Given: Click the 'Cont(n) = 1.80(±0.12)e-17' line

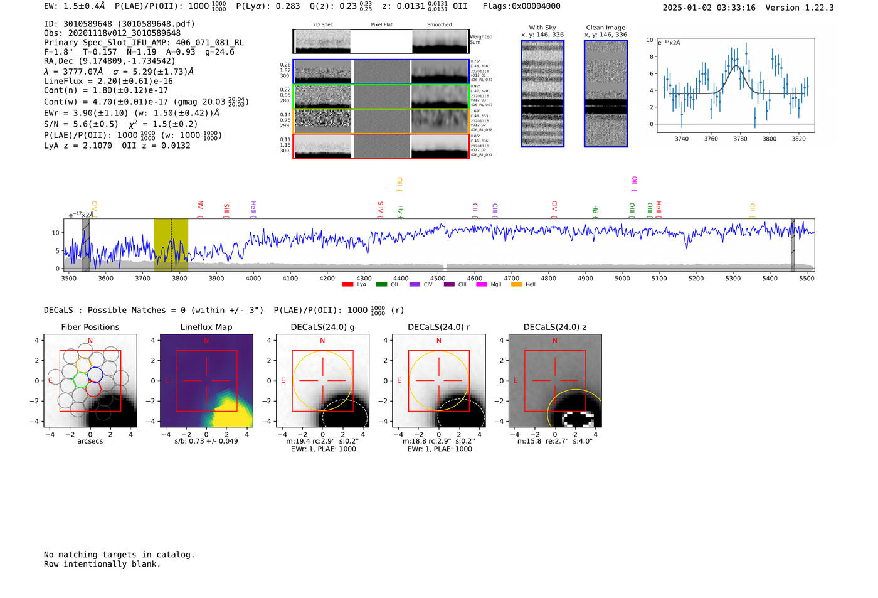Looking at the screenshot, I should tap(106, 90).
